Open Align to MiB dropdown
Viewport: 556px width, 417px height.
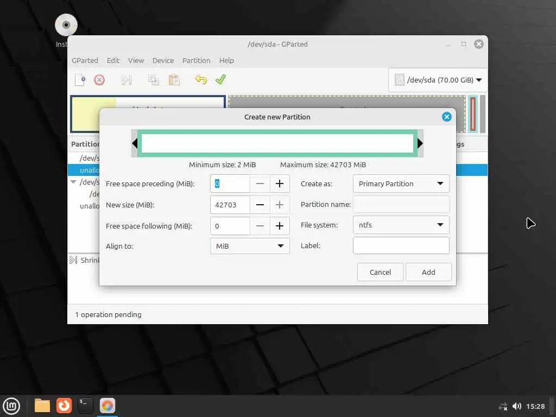pyautogui.click(x=250, y=246)
